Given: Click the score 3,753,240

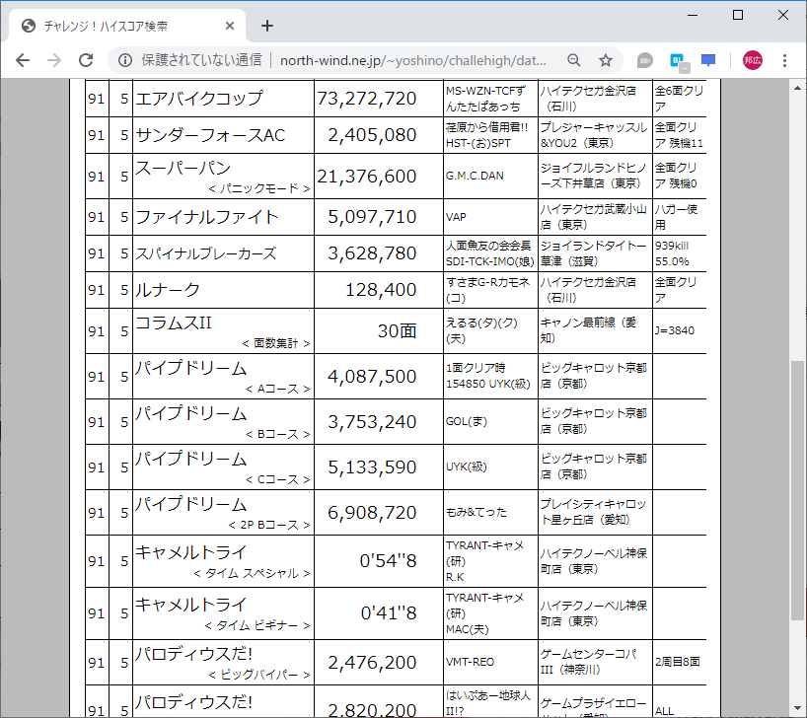Looking at the screenshot, I should (x=372, y=421).
